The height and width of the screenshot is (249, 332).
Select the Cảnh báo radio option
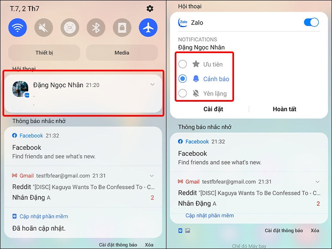click(183, 78)
